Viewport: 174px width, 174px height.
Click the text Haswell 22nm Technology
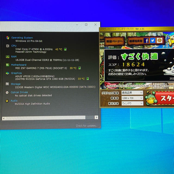tap(31, 52)
